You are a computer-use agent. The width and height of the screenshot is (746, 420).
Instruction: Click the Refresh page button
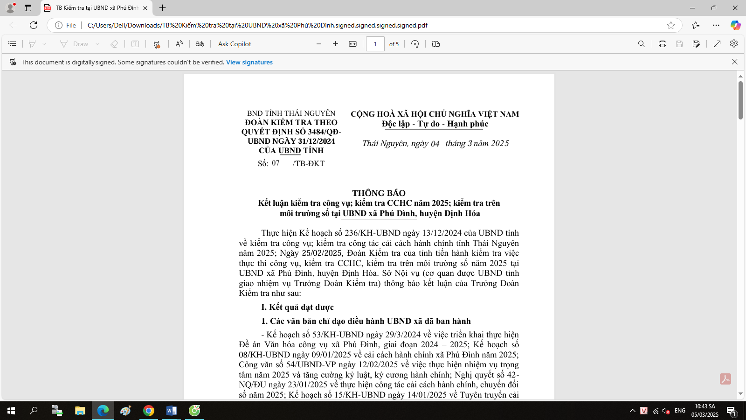34,25
